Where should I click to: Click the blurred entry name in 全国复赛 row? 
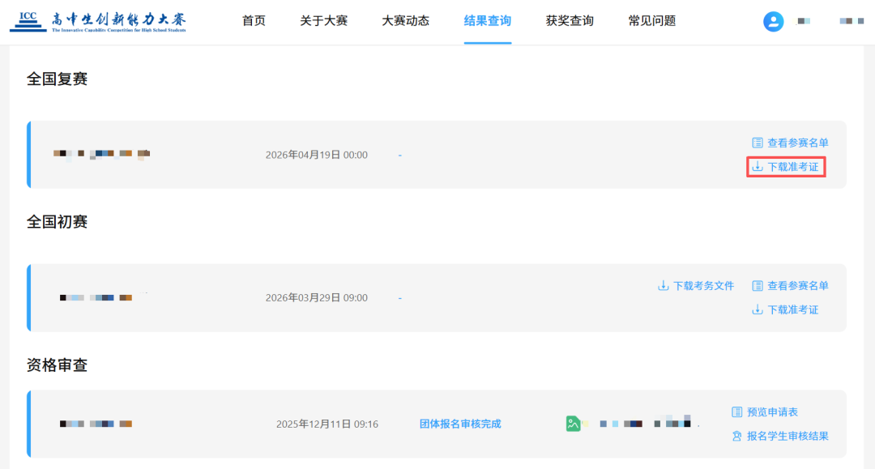101,154
